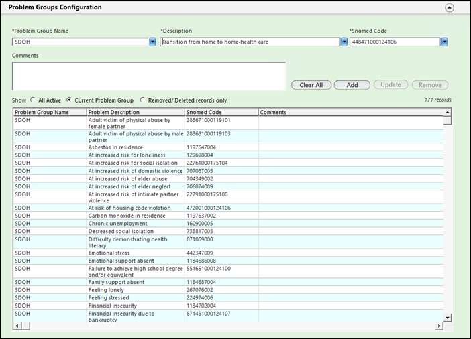Image resolution: width=471 pixels, height=339 pixels.
Task: Select At increased risk for loneliness
Action: [228, 155]
